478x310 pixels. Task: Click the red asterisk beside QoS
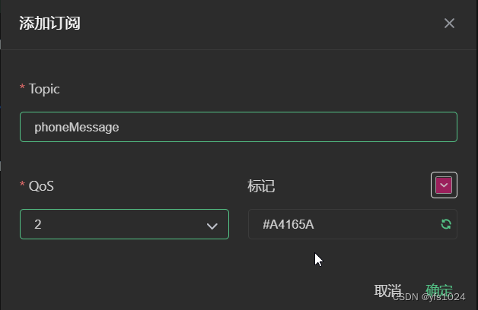22,184
